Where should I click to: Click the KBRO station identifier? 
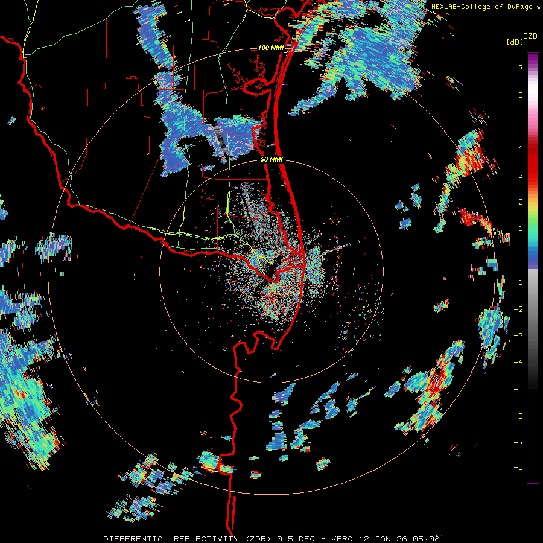tap(342, 539)
